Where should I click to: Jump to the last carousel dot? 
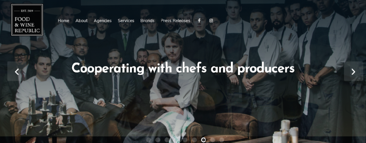click(x=222, y=140)
